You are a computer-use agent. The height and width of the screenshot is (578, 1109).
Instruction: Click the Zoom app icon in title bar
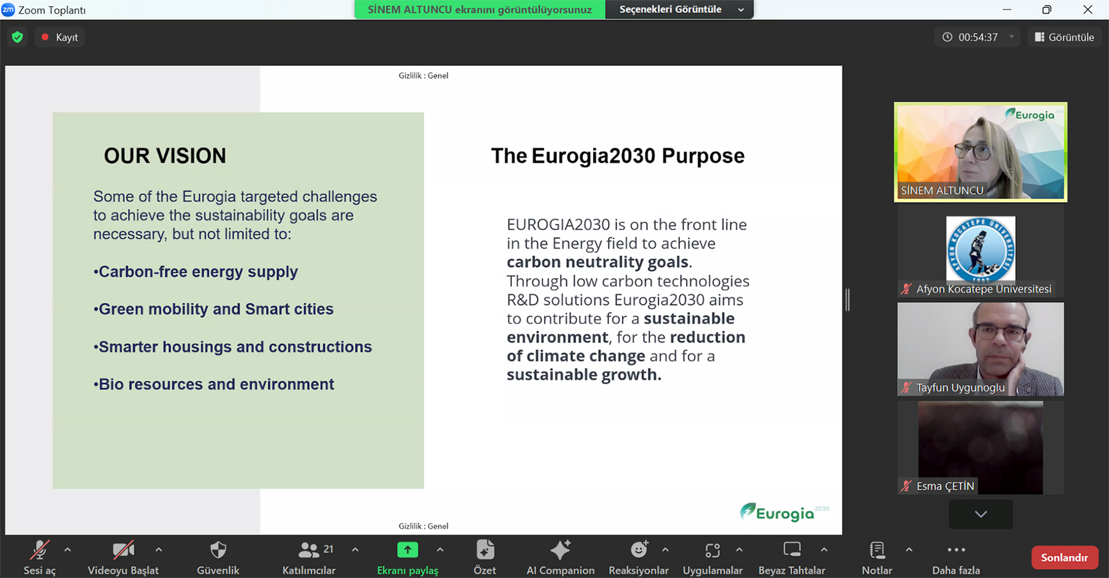pos(8,9)
